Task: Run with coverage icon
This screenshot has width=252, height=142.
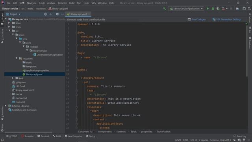Action: point(218,9)
